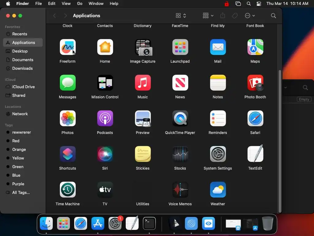Select the Apple TV app icon
This screenshot has width=314, height=236.
point(105,189)
